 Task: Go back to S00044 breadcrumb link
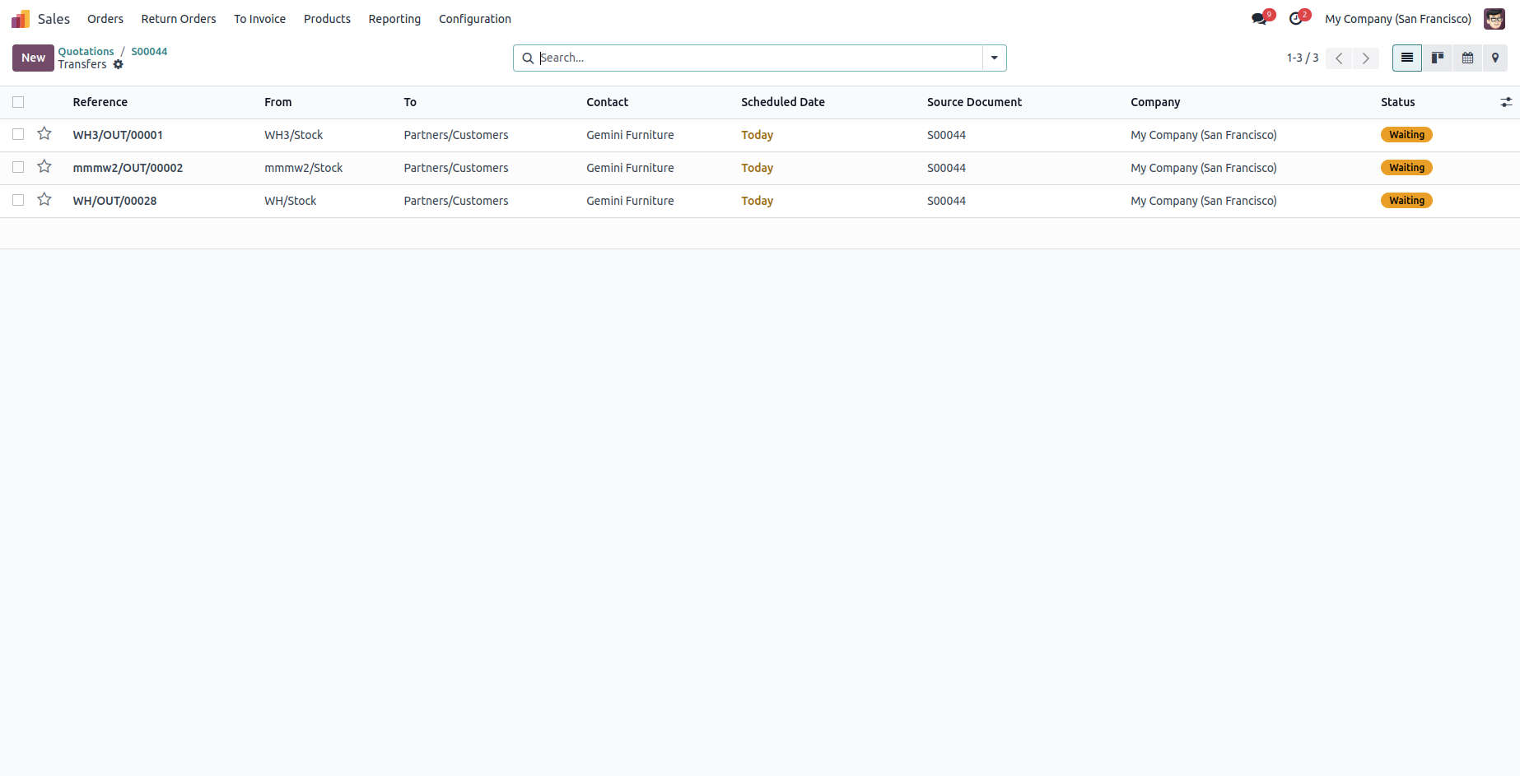149,51
